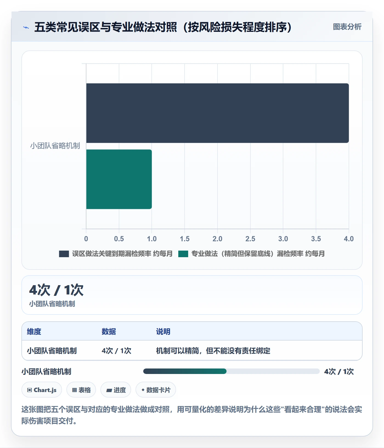The height and width of the screenshot is (448, 384).
Task: Click the 这张图把五个误区 description paragraph
Action: (x=192, y=415)
